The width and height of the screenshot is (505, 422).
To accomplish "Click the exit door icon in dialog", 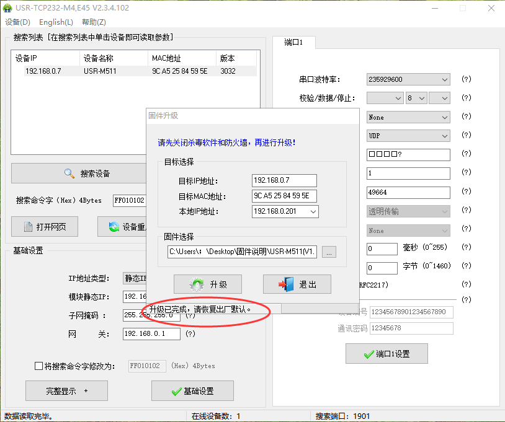I will (x=285, y=284).
